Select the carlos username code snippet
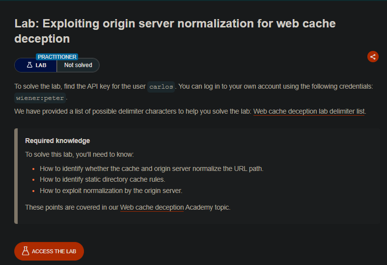The image size is (387, 265). (161, 87)
